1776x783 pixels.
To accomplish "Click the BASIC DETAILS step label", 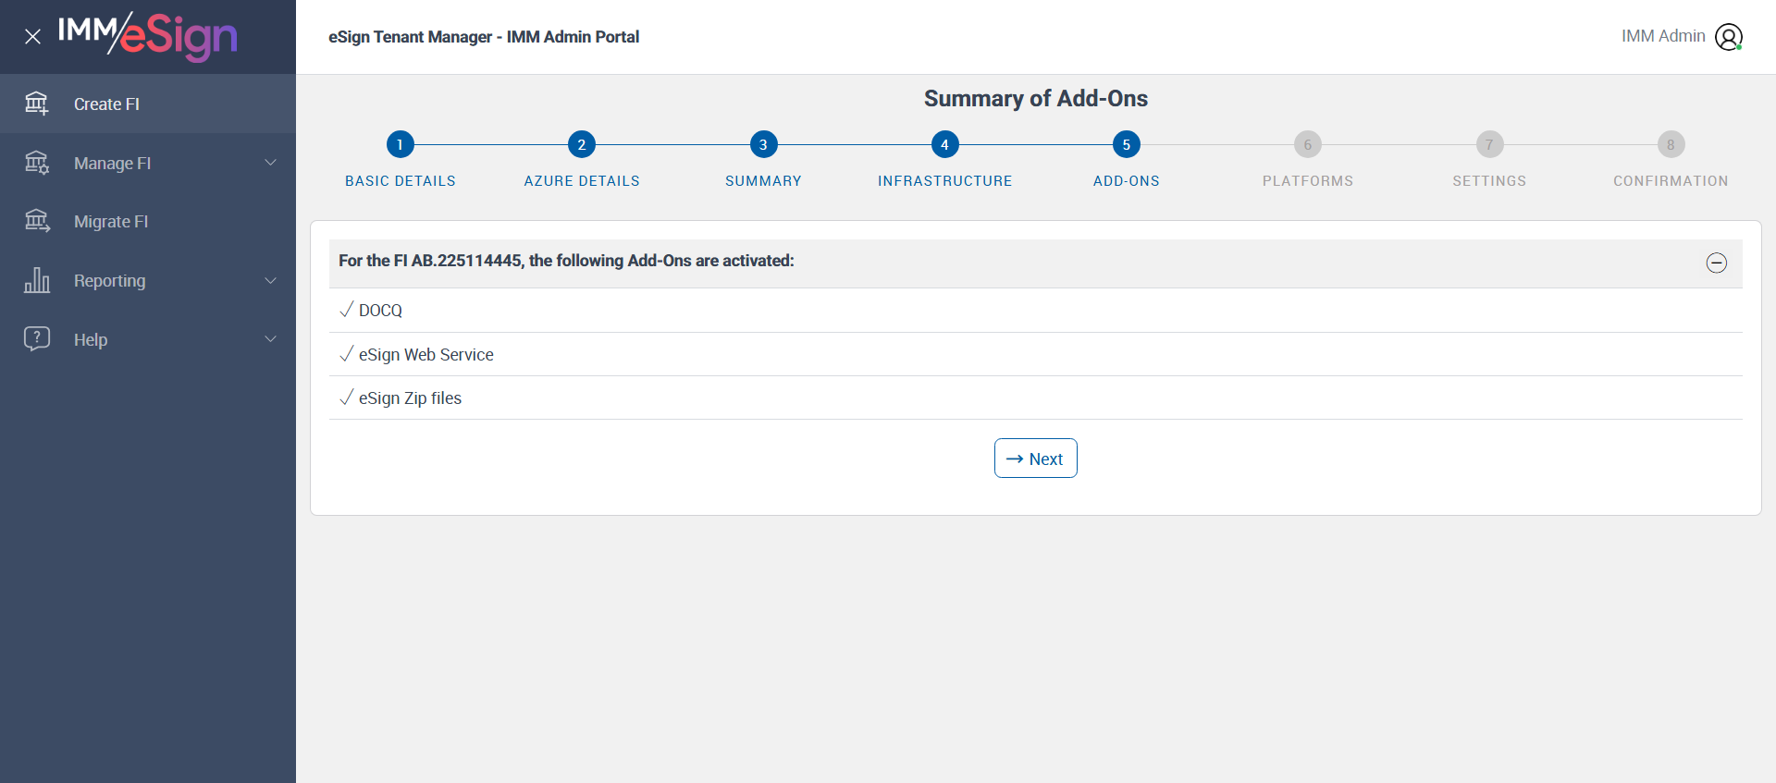I will 401,181.
